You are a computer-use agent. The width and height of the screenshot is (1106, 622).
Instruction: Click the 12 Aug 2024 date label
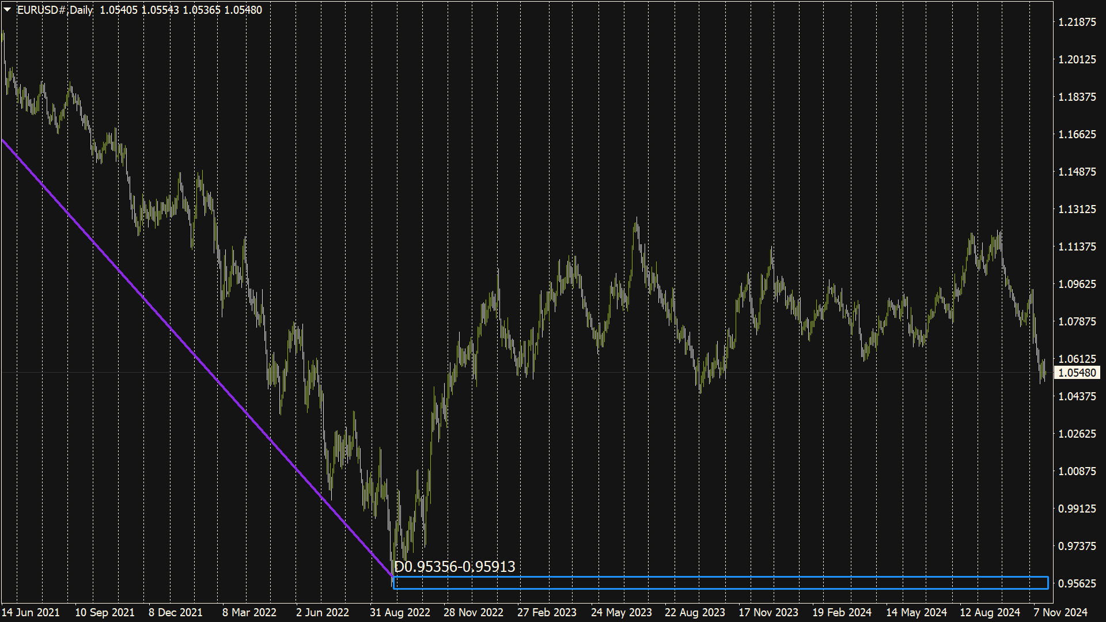click(990, 612)
